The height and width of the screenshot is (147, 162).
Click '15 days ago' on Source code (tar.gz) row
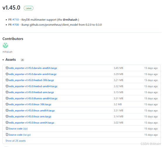pos(151,135)
